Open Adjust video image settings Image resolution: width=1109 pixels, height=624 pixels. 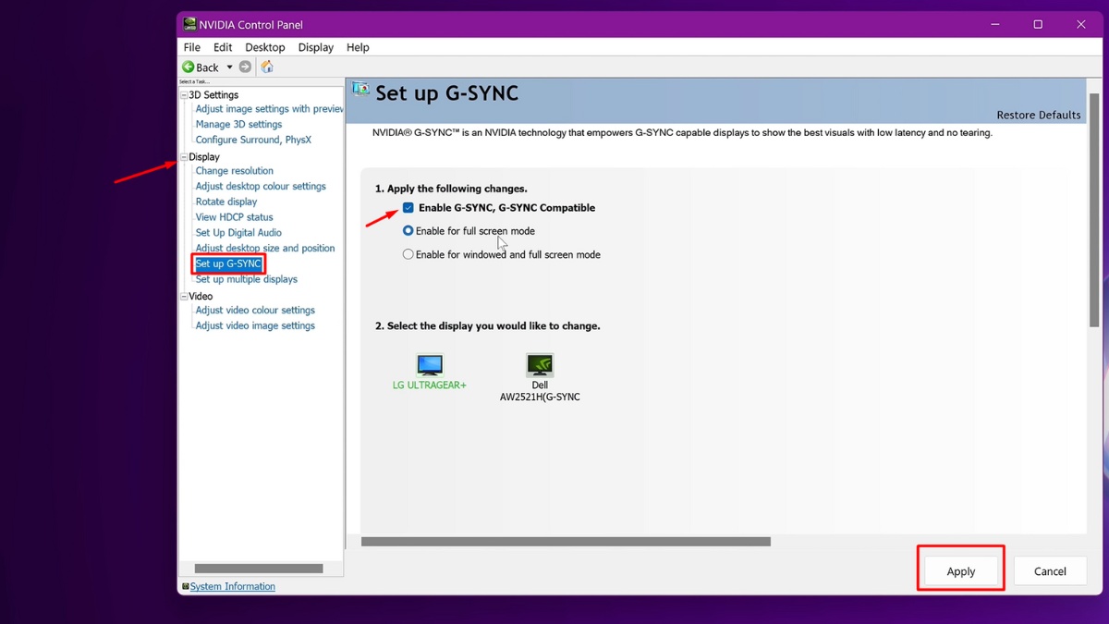255,325
